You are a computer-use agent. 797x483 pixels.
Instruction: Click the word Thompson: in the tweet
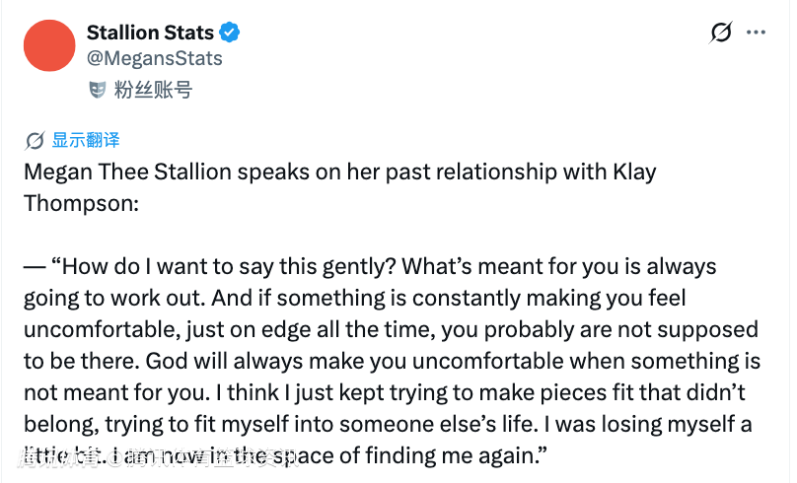81,204
